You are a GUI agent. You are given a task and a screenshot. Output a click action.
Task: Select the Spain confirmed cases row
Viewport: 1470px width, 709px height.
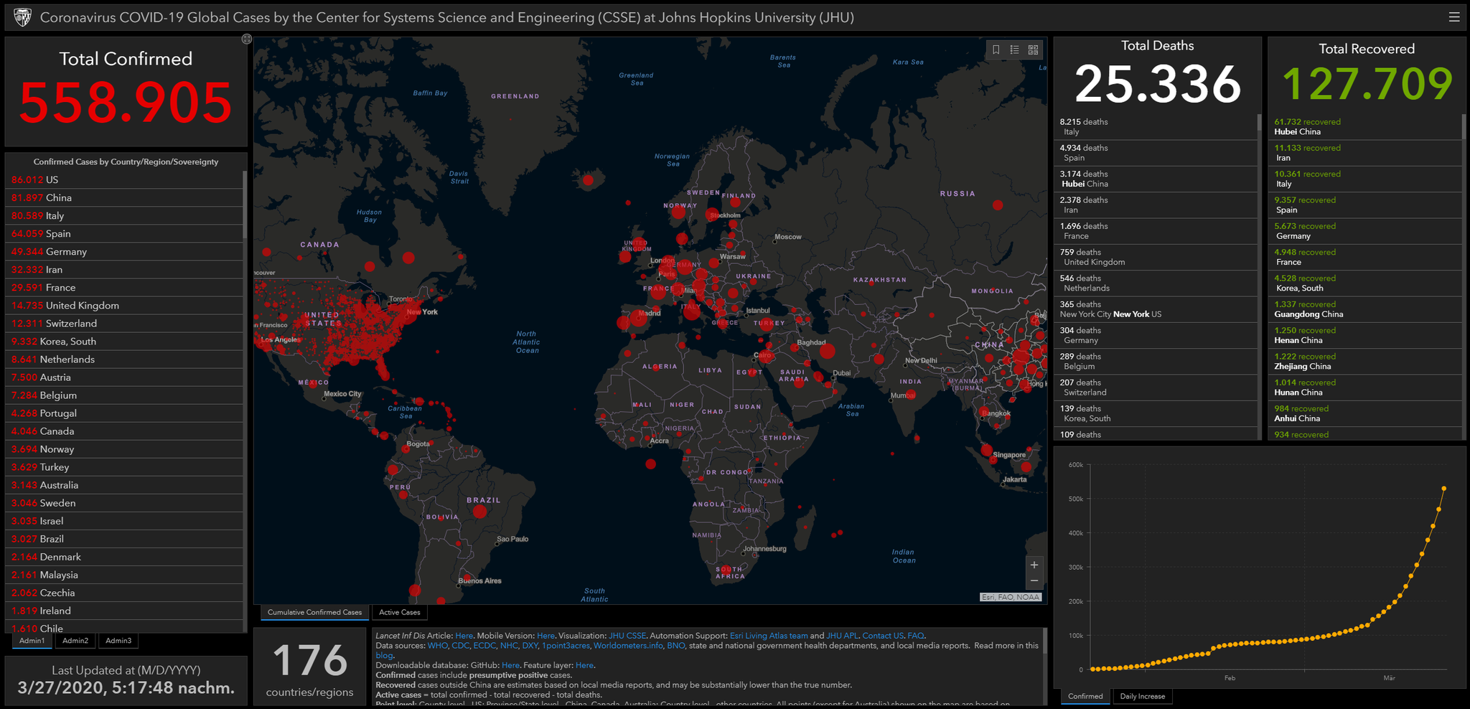(x=125, y=233)
